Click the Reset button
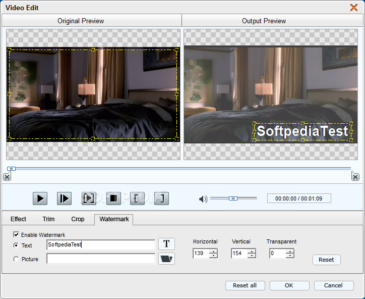Viewport: 365px width, 299px height. coord(326,260)
